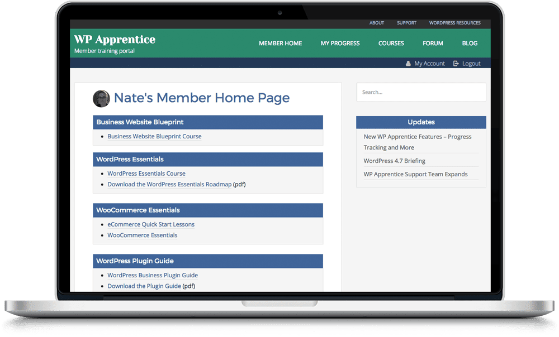Click the Member training portal tagline
The height and width of the screenshot is (337, 559).
[105, 51]
